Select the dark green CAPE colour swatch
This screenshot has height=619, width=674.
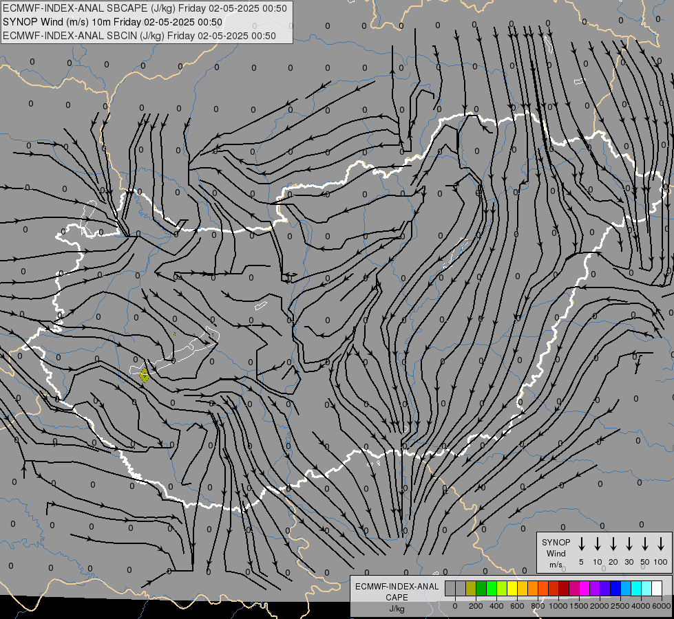coord(481,588)
